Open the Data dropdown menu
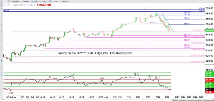This screenshot has height=101, width=214. pos(56,1)
